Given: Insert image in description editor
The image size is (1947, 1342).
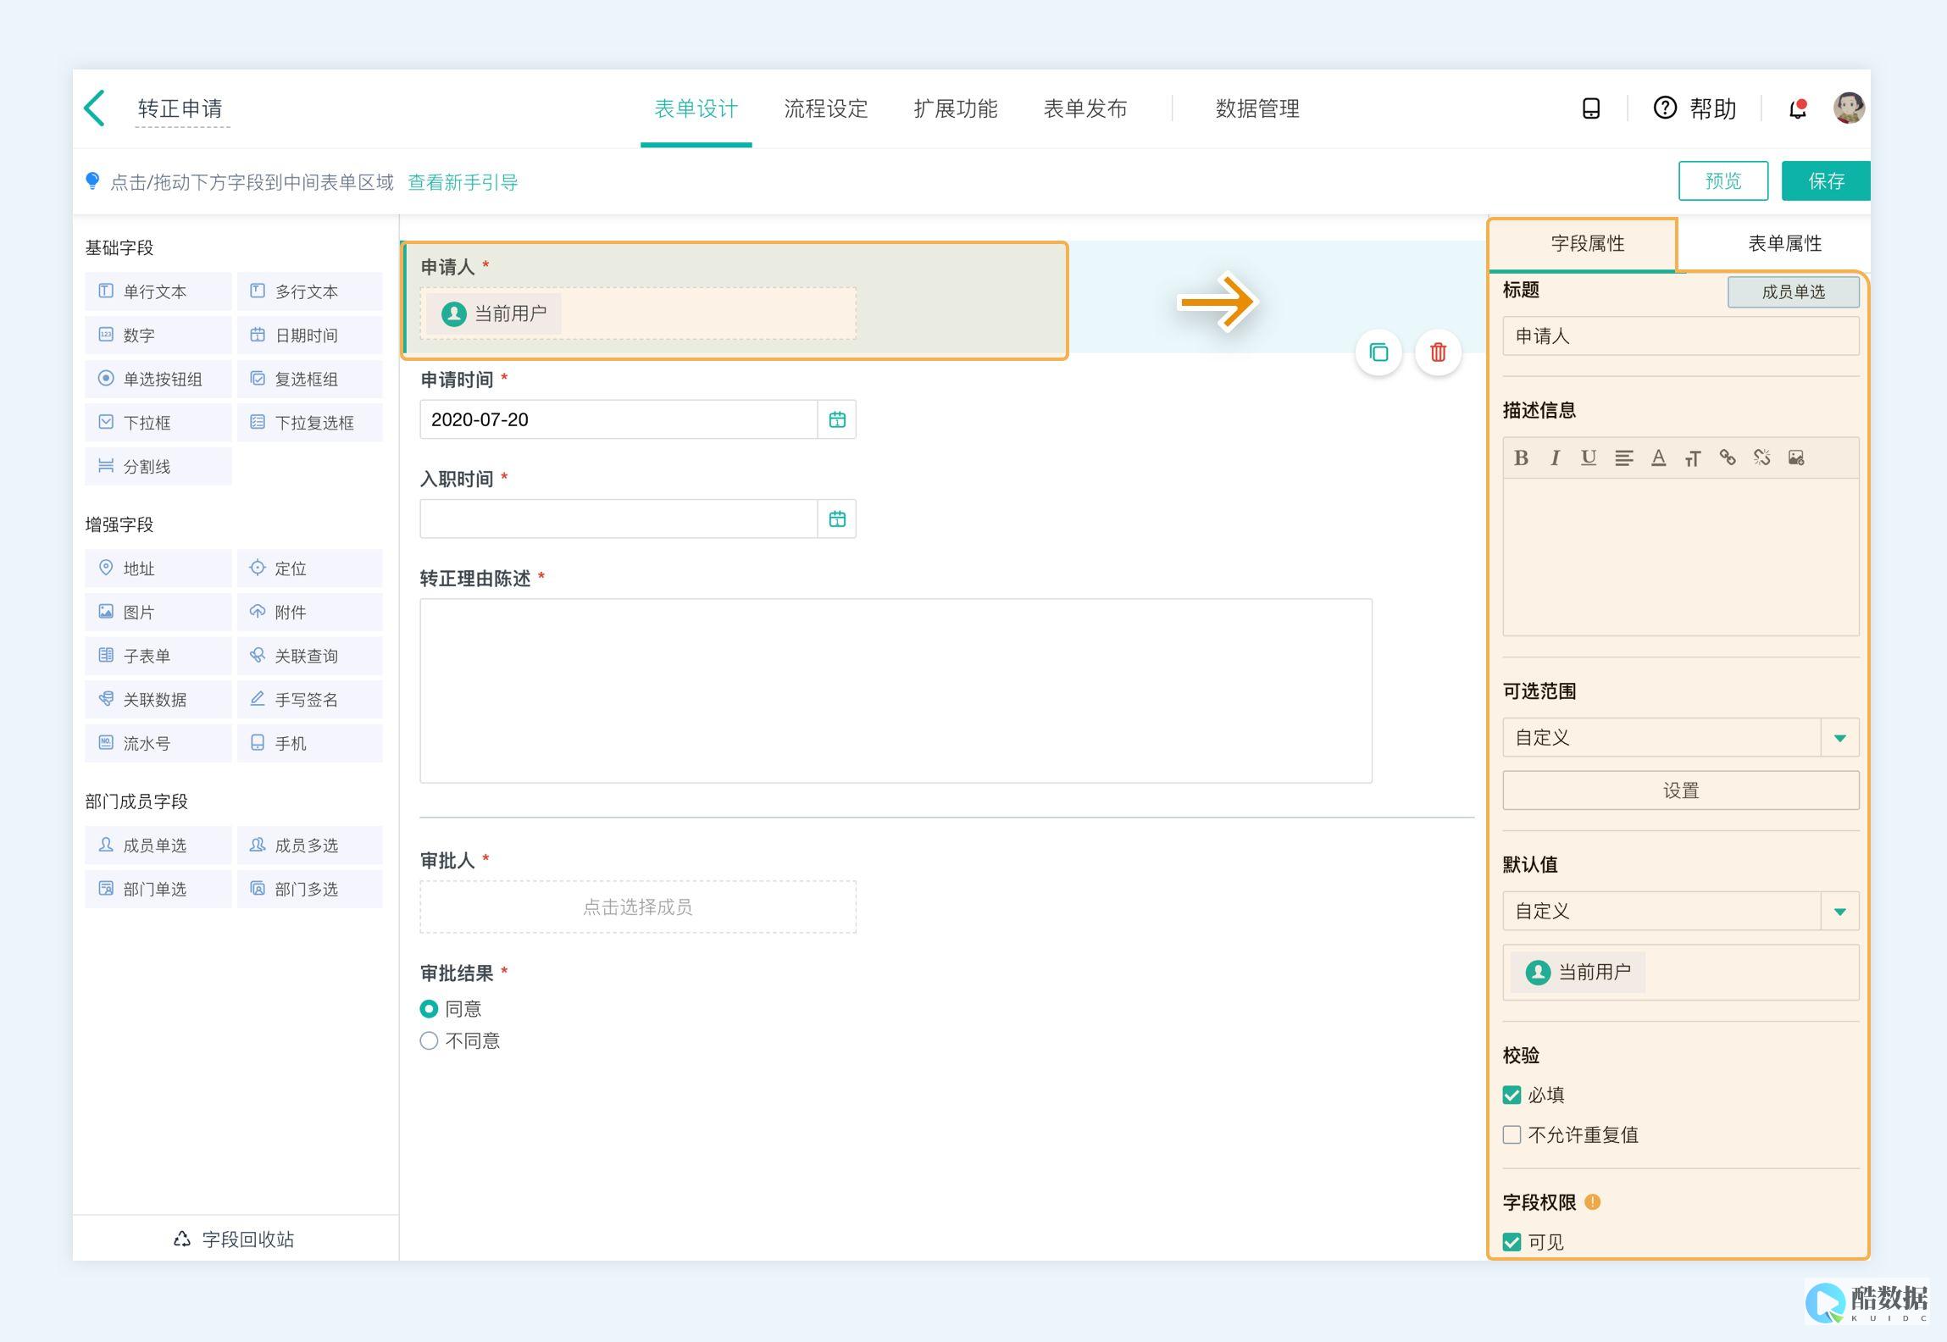Looking at the screenshot, I should [1796, 458].
